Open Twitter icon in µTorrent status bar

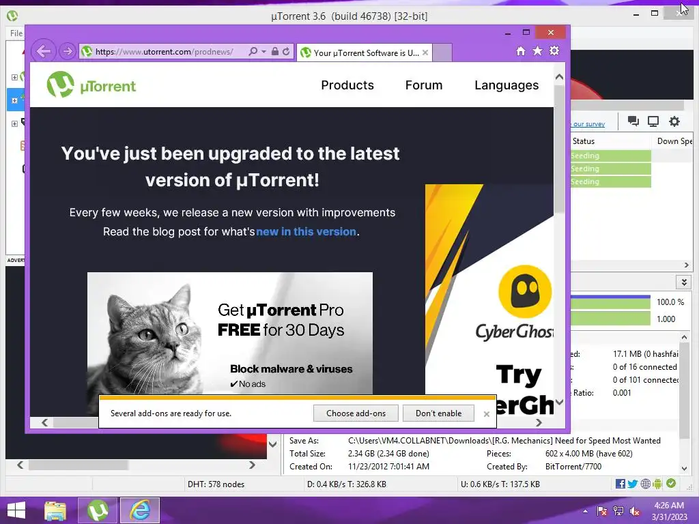coord(633,484)
